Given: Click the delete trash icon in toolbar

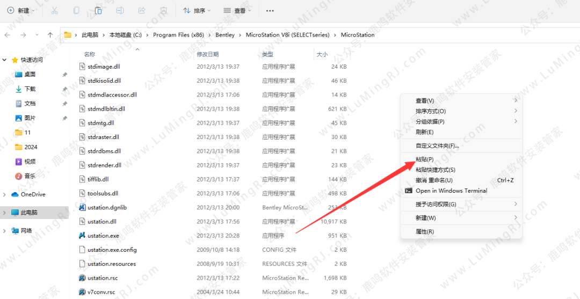Looking at the screenshot, I should 164,10.
